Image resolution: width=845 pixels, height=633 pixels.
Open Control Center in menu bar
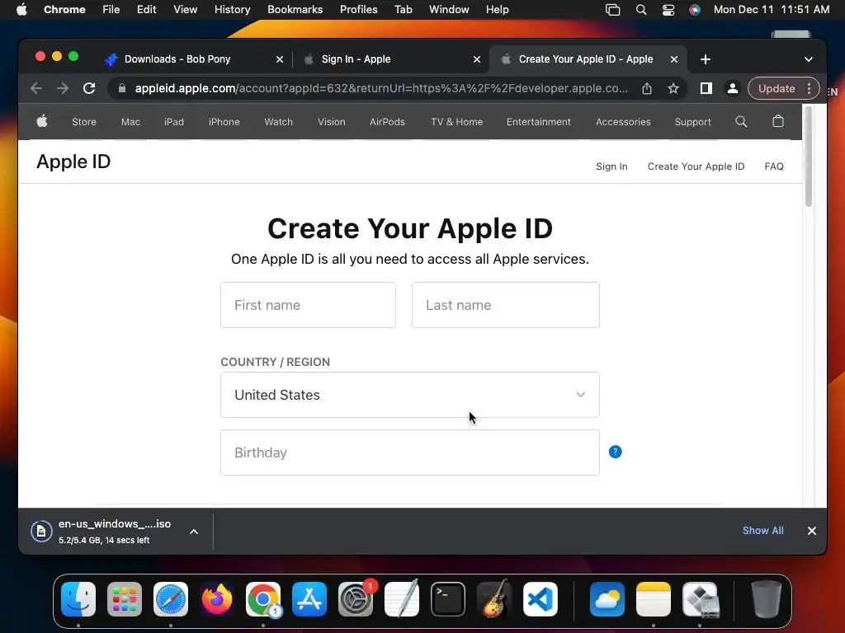coord(668,10)
